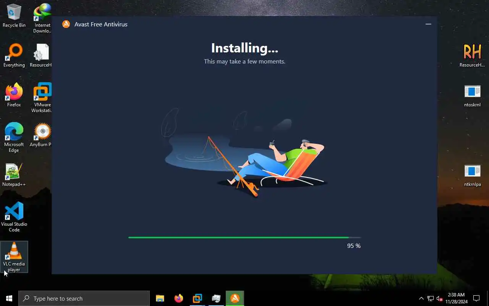
Task: Click the Avast Free Antivirus window title
Action: 101,24
